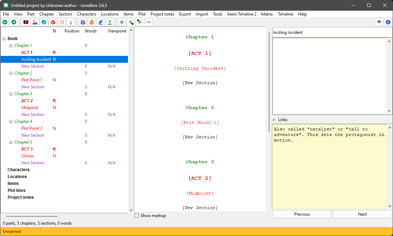The width and height of the screenshot is (393, 236).
Task: Open the manuscript editor pencil icon
Action: pyautogui.click(x=100, y=22)
